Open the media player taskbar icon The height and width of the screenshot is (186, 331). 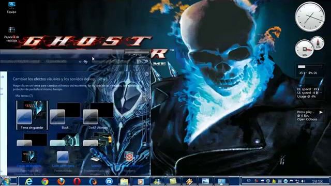pos(140,181)
